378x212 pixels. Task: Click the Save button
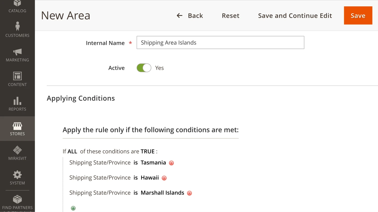pos(358,16)
